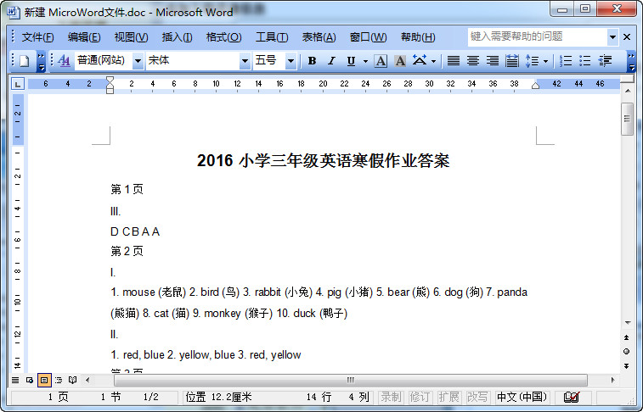
Task: Close the document window with X
Action: [x=627, y=37]
